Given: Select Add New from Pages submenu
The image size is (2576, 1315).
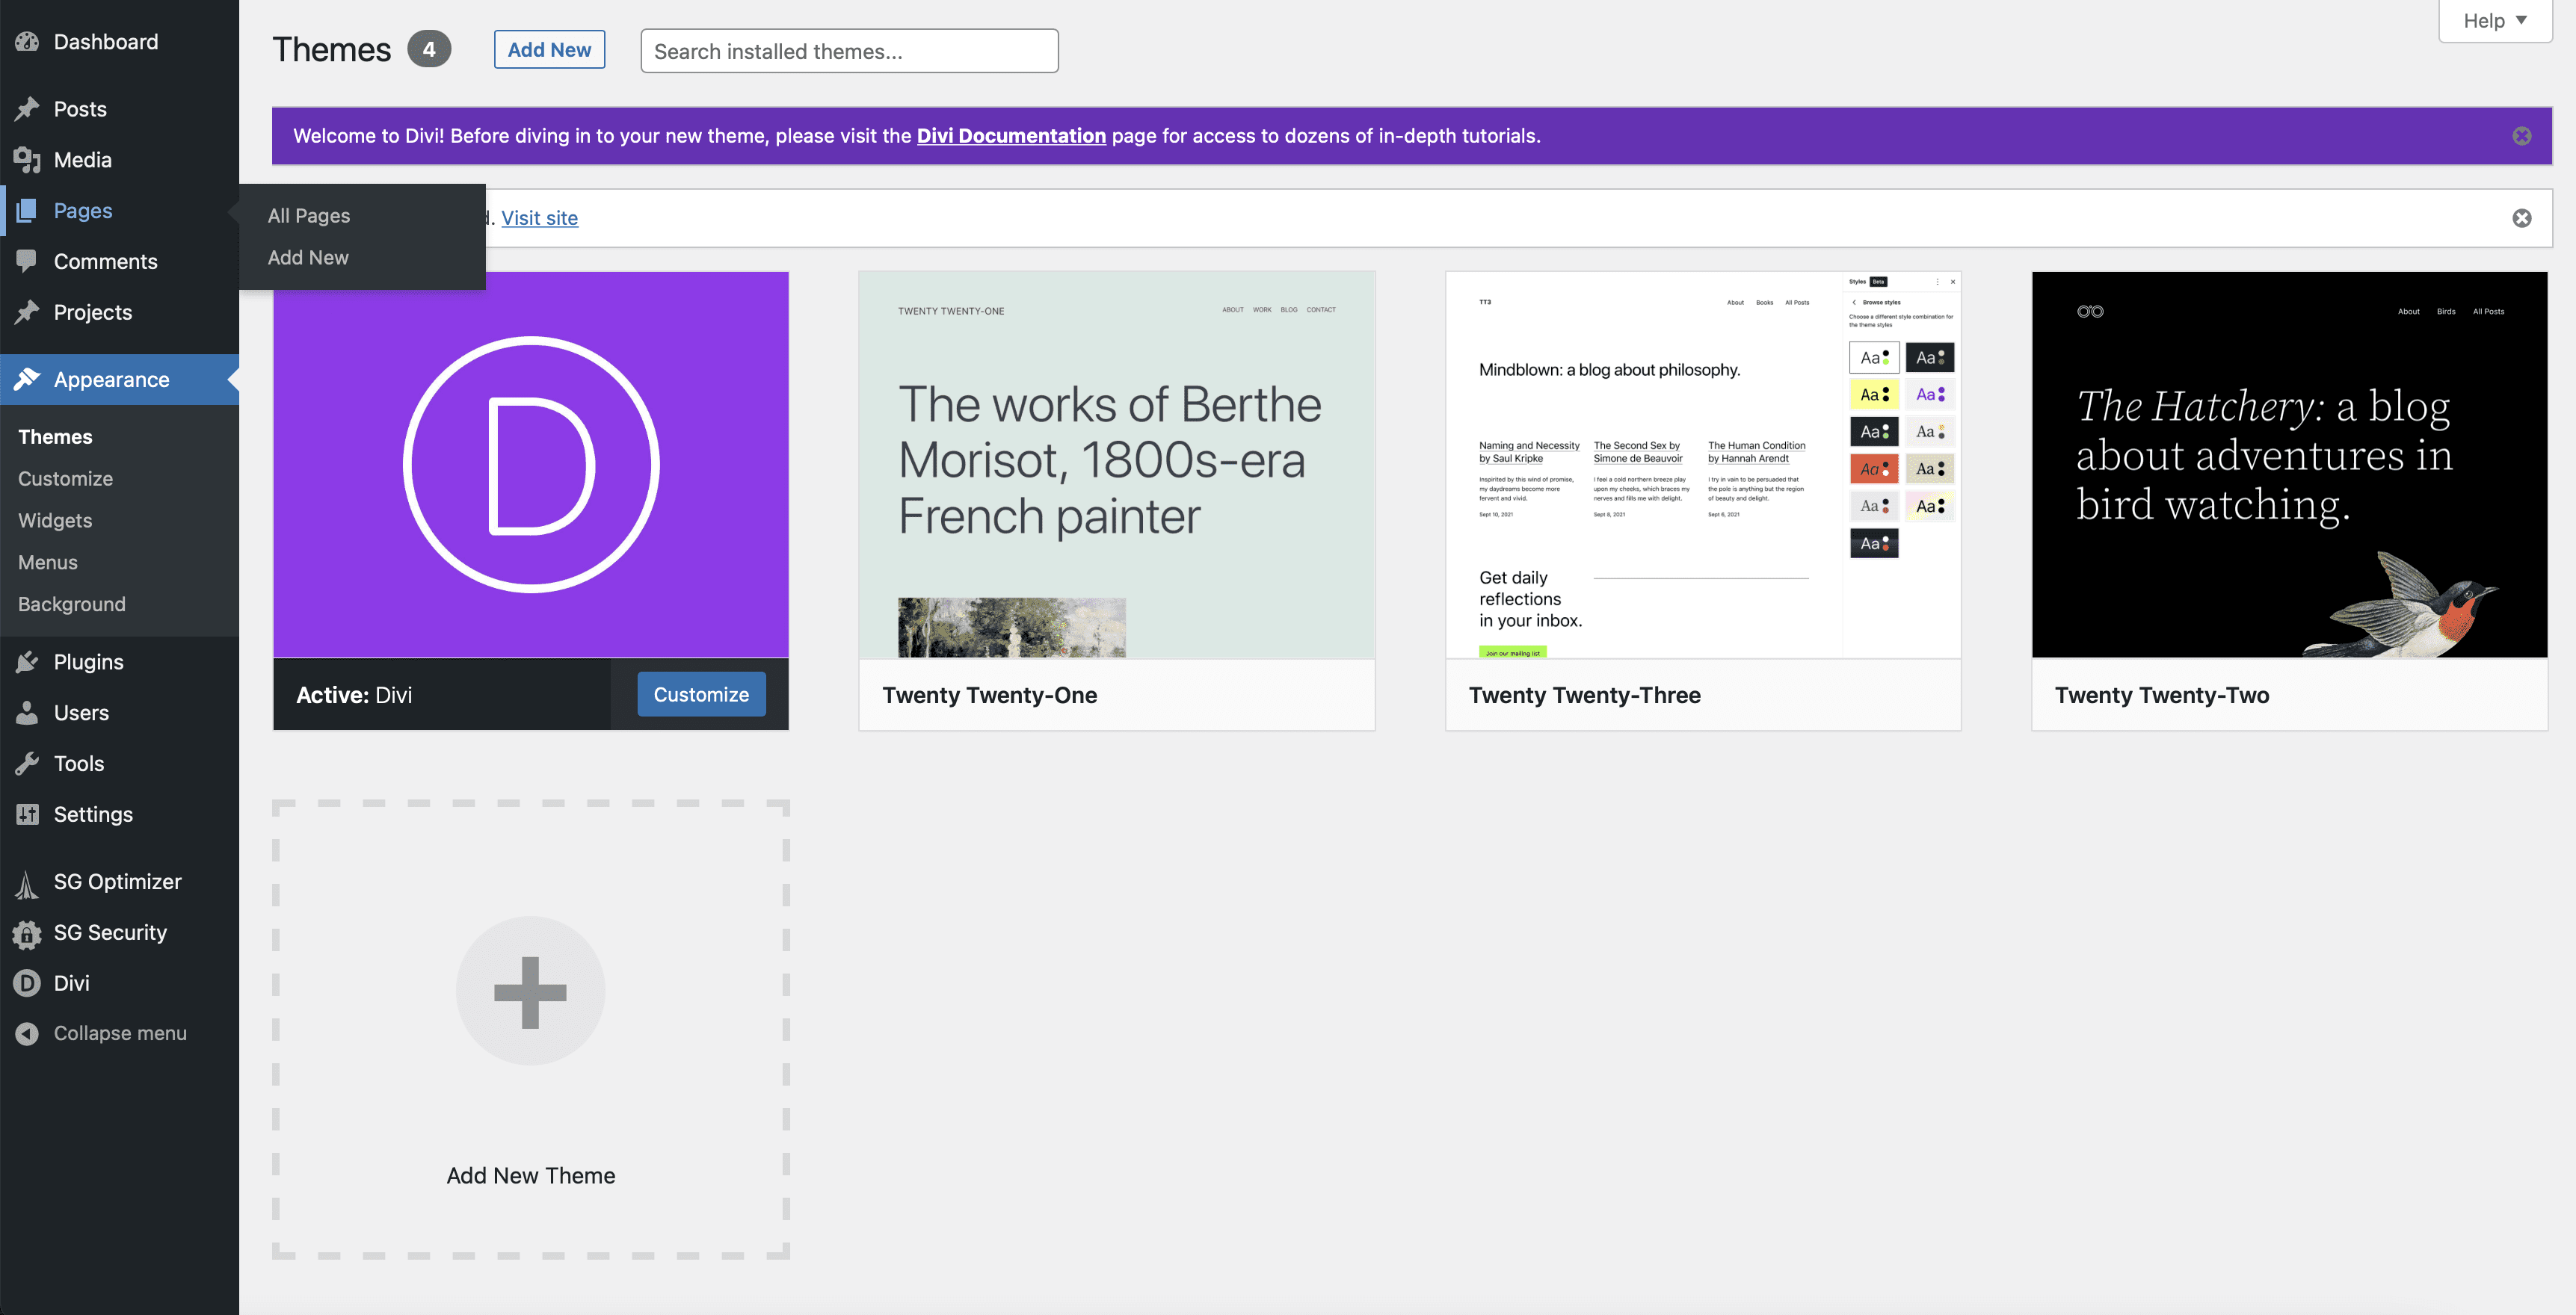Looking at the screenshot, I should point(307,255).
